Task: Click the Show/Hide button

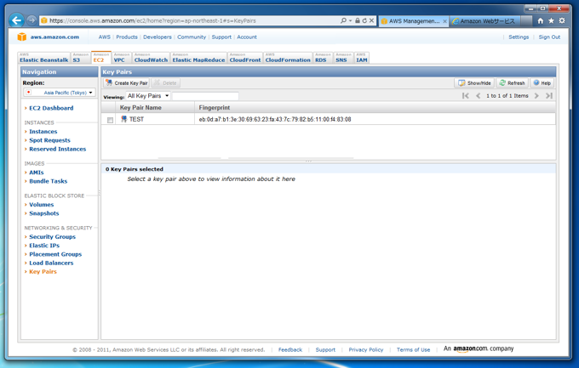Action: [474, 83]
